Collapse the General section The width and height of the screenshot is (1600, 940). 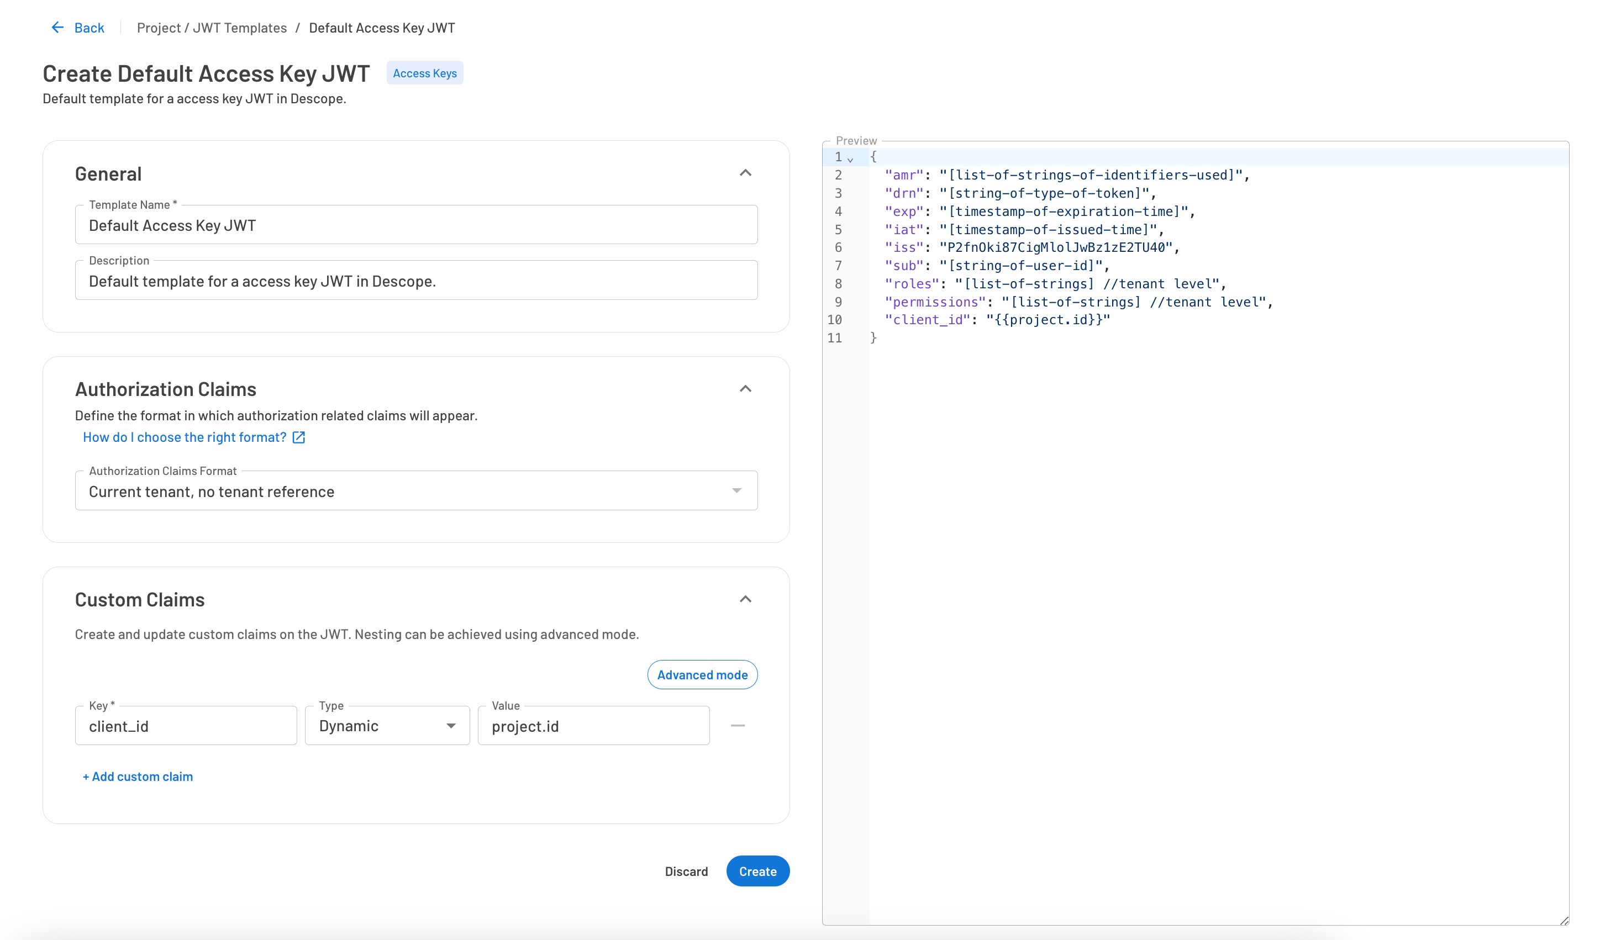746,172
